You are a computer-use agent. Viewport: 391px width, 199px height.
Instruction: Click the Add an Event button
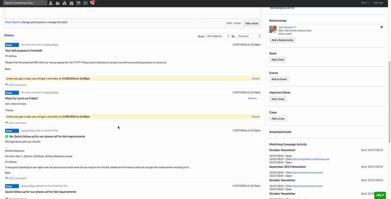pos(279,79)
